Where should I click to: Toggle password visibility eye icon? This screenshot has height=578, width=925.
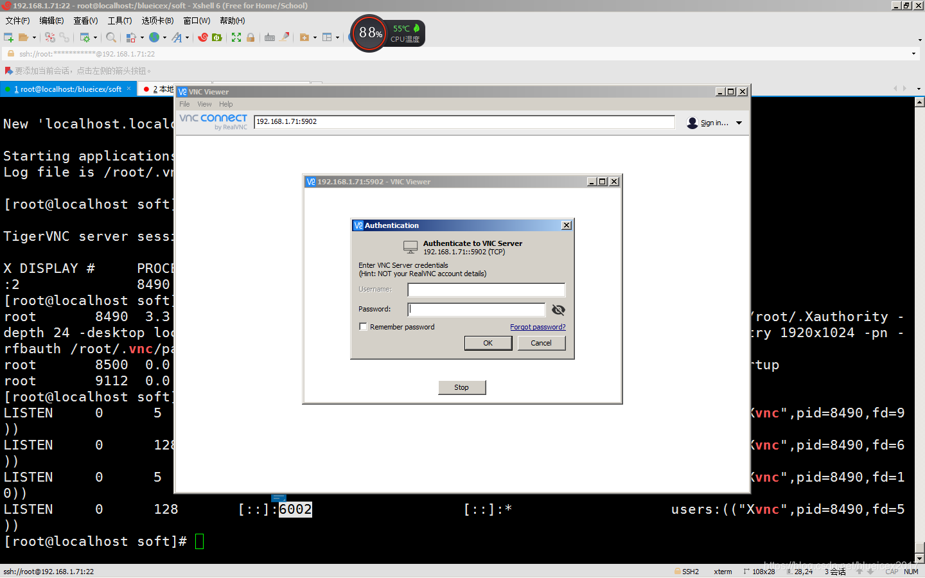(x=558, y=310)
